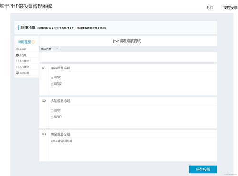Edit the Q1 title 单选题目标题
Viewport: 238px width, 176px height.
133,68
